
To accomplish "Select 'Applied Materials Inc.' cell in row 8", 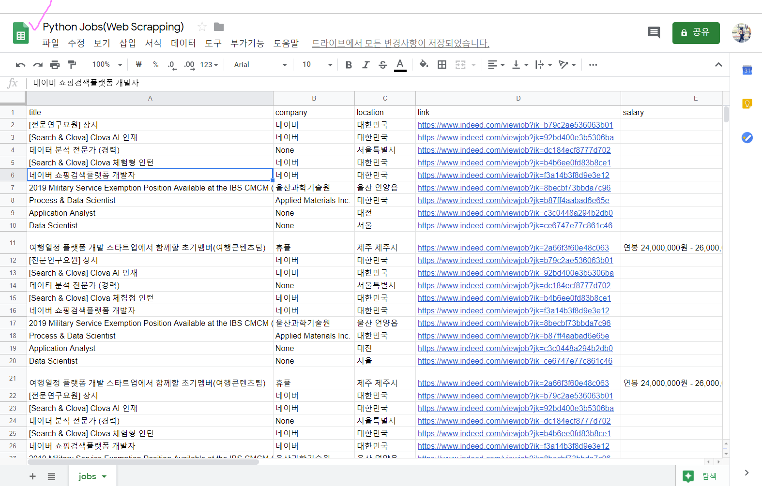I will (314, 200).
